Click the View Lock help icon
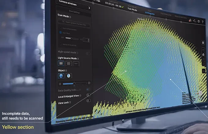The width and height of the screenshot is (208, 134). pos(70,102)
